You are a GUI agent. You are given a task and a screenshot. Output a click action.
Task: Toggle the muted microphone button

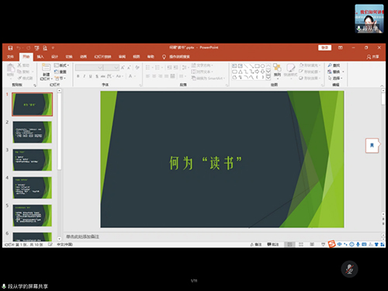click(x=349, y=269)
